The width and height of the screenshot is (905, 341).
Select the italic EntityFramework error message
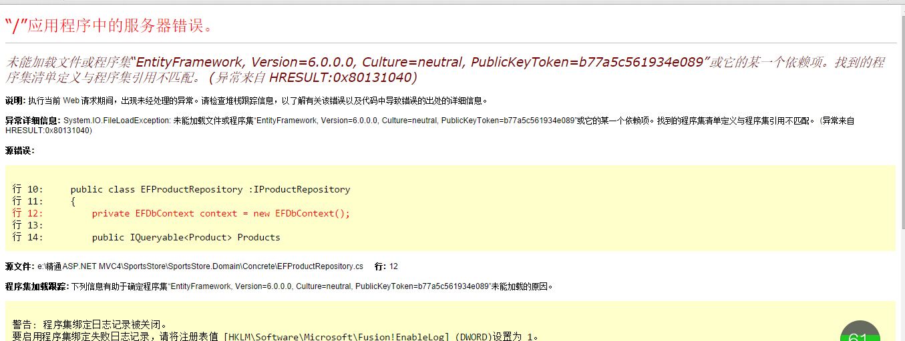[x=445, y=70]
